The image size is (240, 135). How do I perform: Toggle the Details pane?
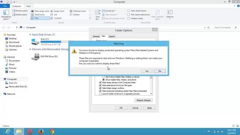pyautogui.click(x=20, y=15)
